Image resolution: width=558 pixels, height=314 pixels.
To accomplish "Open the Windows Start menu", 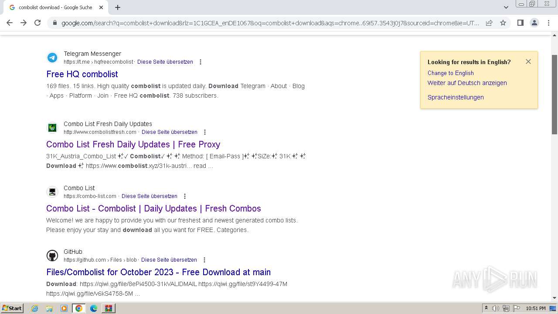I will click(x=12, y=308).
